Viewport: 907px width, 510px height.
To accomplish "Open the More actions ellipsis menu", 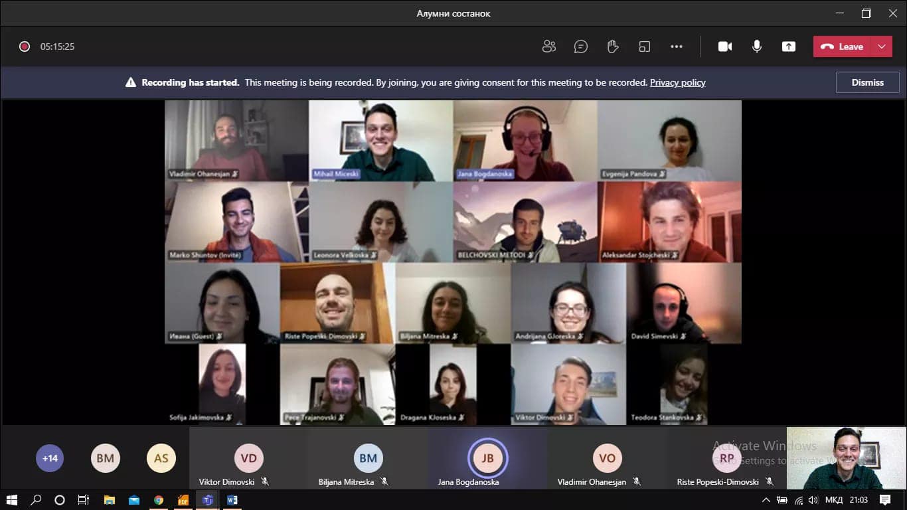I will [677, 46].
